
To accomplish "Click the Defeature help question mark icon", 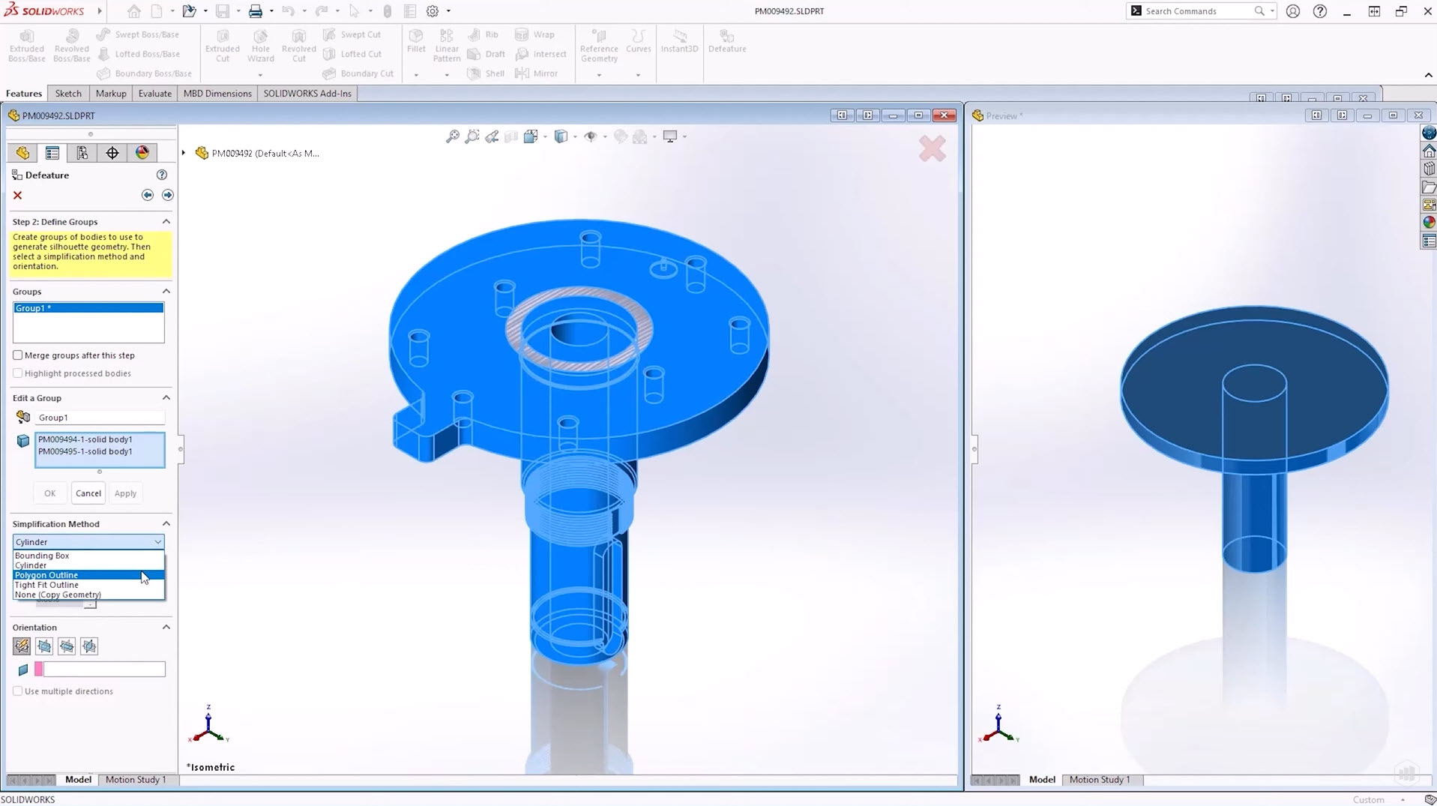I will click(x=162, y=175).
